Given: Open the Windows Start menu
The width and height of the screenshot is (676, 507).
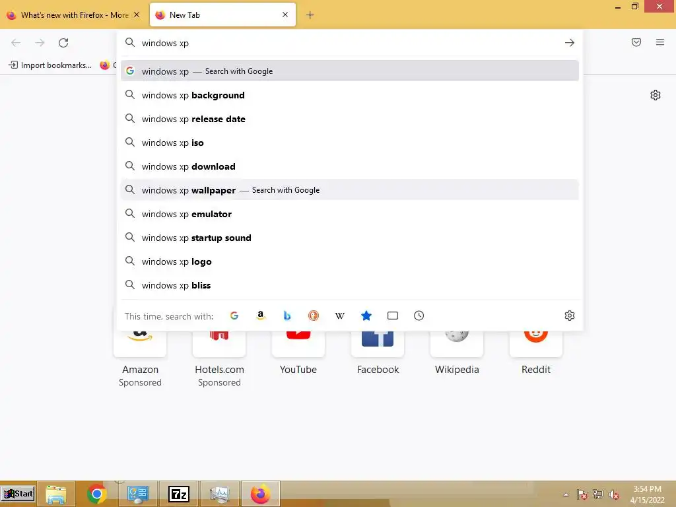Looking at the screenshot, I should point(18,494).
